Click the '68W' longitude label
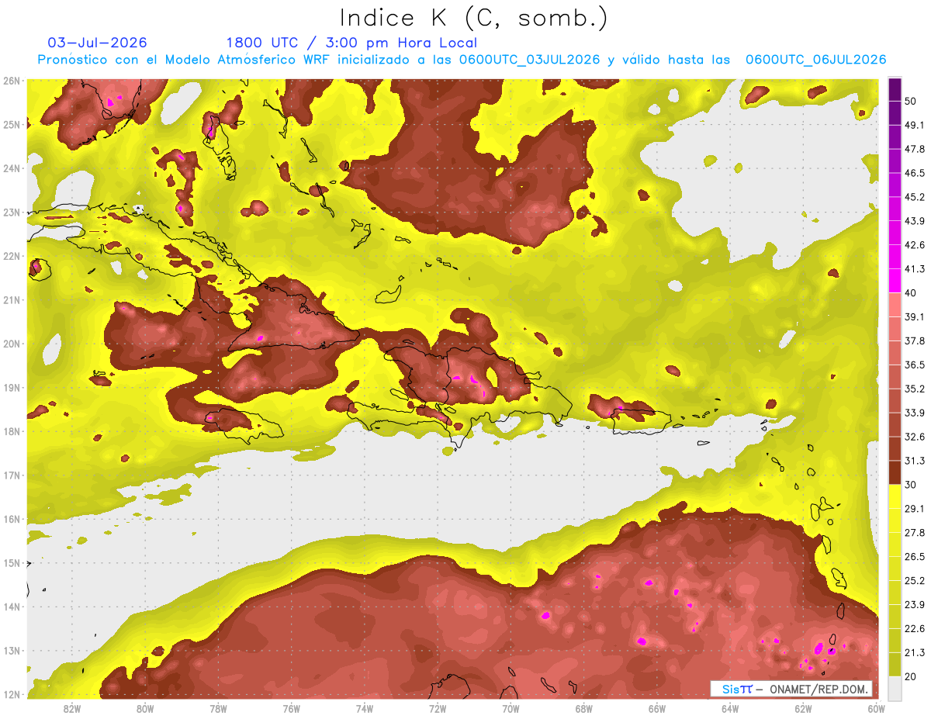931x719 pixels. tap(584, 708)
